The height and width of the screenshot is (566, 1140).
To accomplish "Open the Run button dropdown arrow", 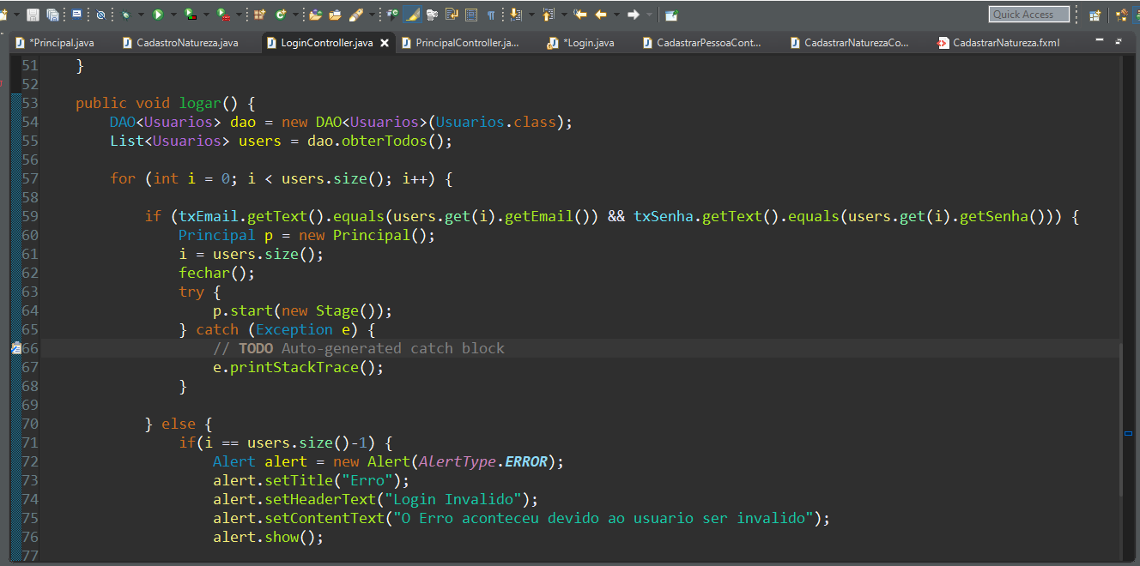I will [x=173, y=15].
